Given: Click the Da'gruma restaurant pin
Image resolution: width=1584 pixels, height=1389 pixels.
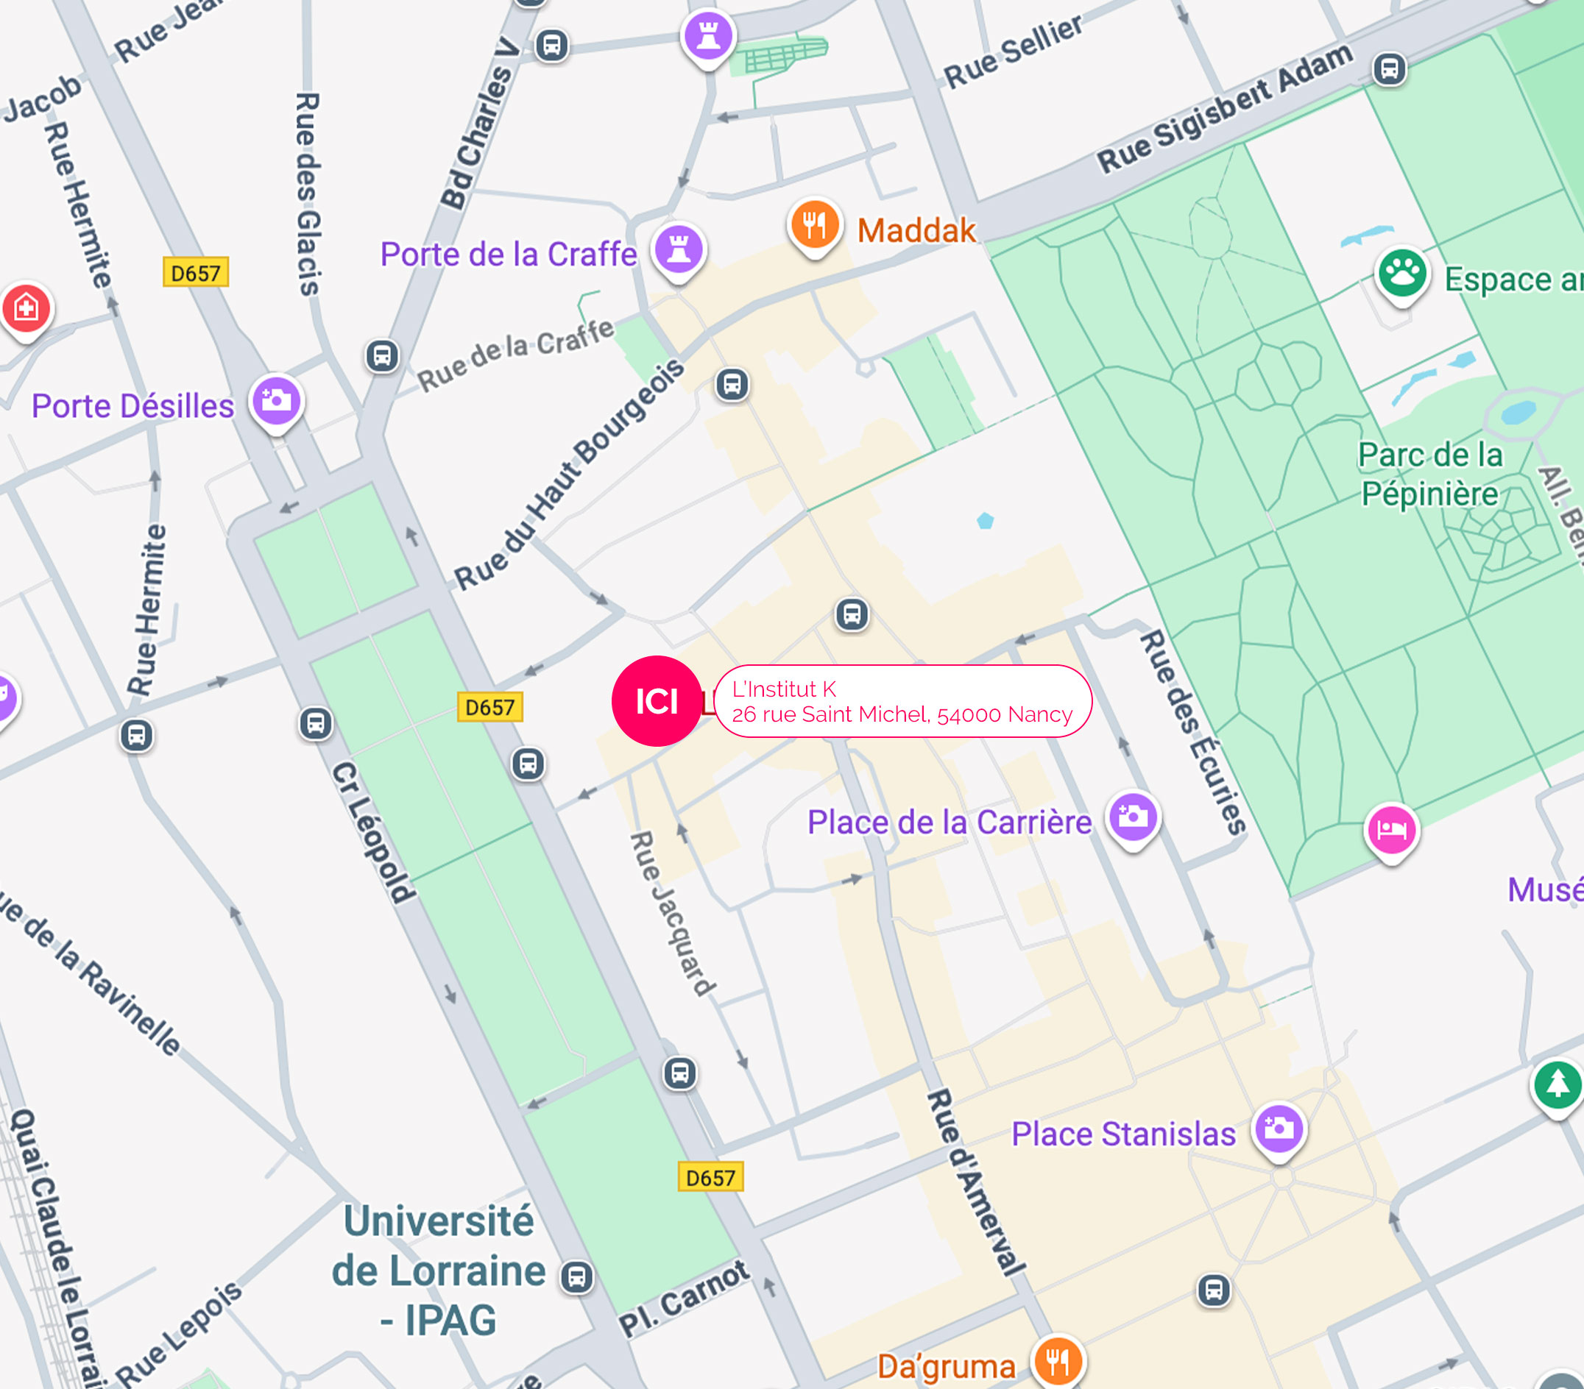Looking at the screenshot, I should pyautogui.click(x=1058, y=1361).
